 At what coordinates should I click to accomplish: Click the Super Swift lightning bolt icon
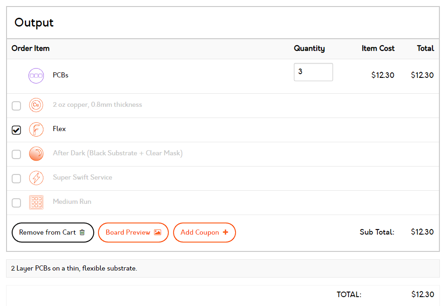36,178
